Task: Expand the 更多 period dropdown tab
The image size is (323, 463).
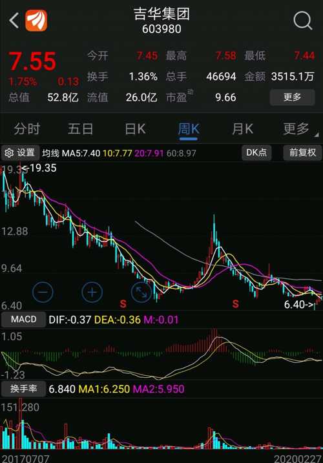Action: click(298, 129)
